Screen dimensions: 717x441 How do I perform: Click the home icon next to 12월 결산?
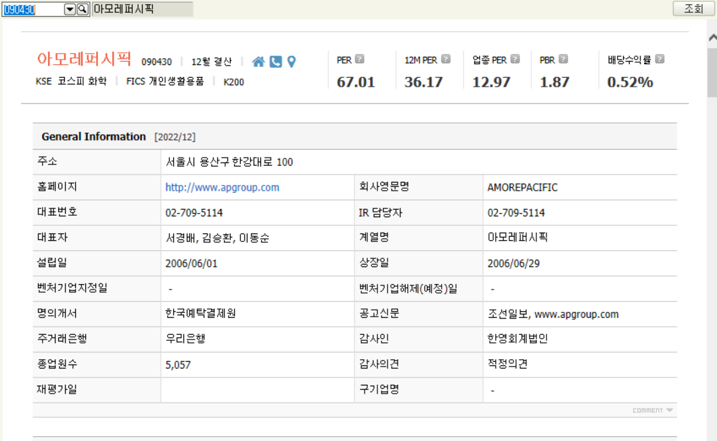click(258, 61)
